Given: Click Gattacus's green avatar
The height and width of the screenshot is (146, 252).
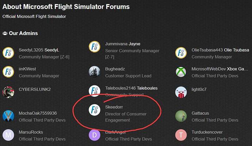Looking at the screenshot, I should [181, 116].
